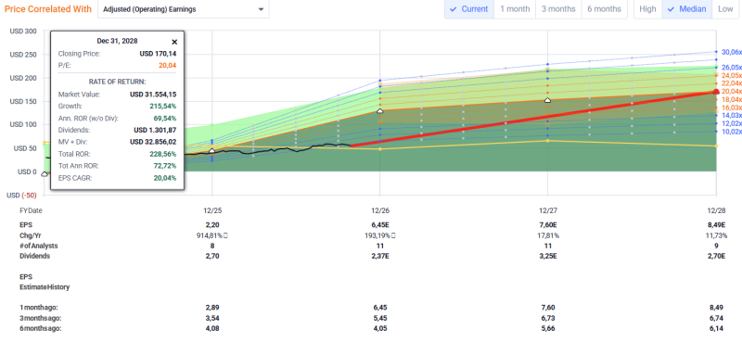Select the Median estimate option
Screen dimensions: 742x342
coord(686,9)
